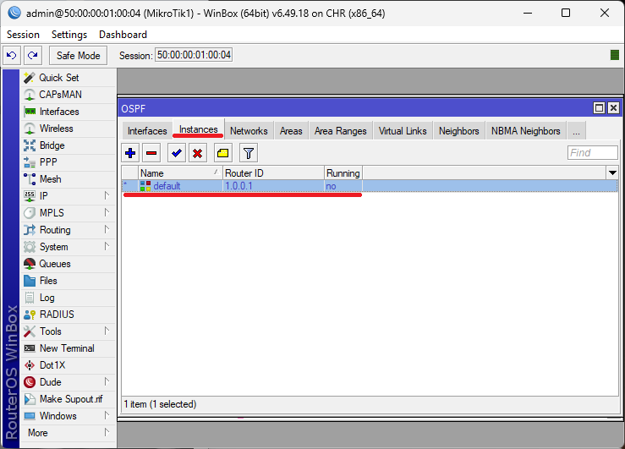This screenshot has height=449, width=625.
Task: Open the column selector dropdown arrow
Action: pyautogui.click(x=612, y=172)
